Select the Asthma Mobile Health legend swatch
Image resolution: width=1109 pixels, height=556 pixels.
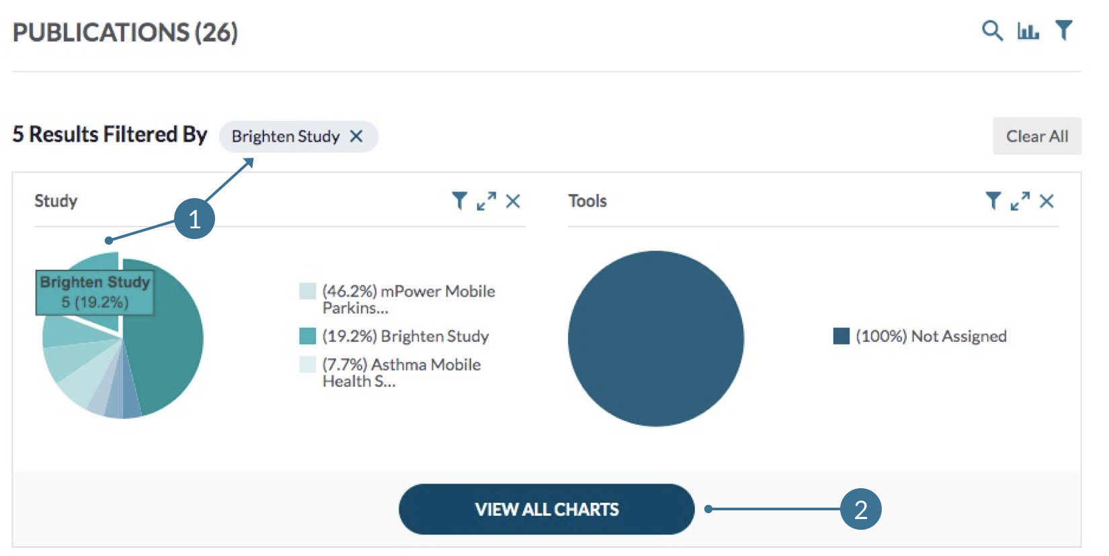(307, 364)
